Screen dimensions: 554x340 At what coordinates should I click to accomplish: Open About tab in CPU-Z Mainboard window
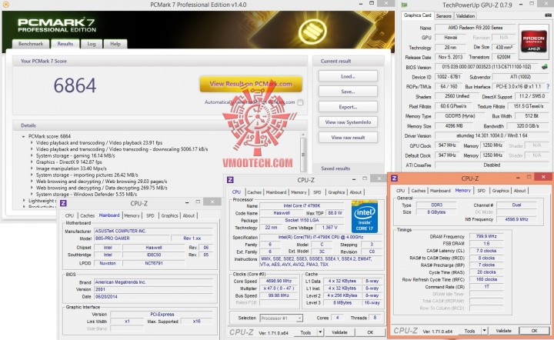[x=189, y=215]
